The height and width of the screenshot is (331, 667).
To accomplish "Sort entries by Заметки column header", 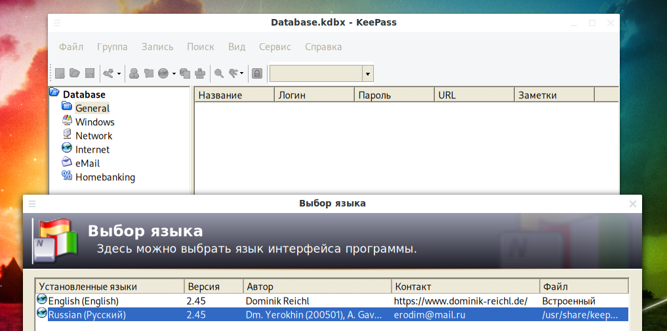I will (x=554, y=95).
